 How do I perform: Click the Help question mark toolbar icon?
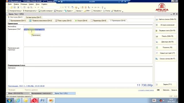(x=76, y=7)
